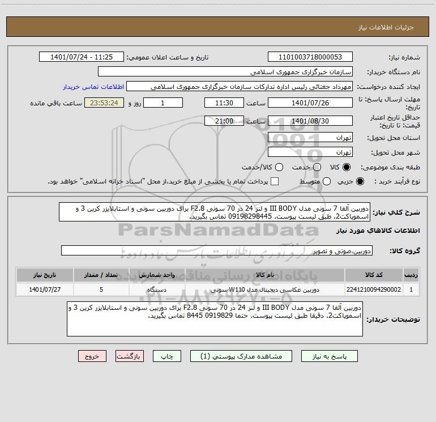Click the نام کالا column header

click(265, 275)
